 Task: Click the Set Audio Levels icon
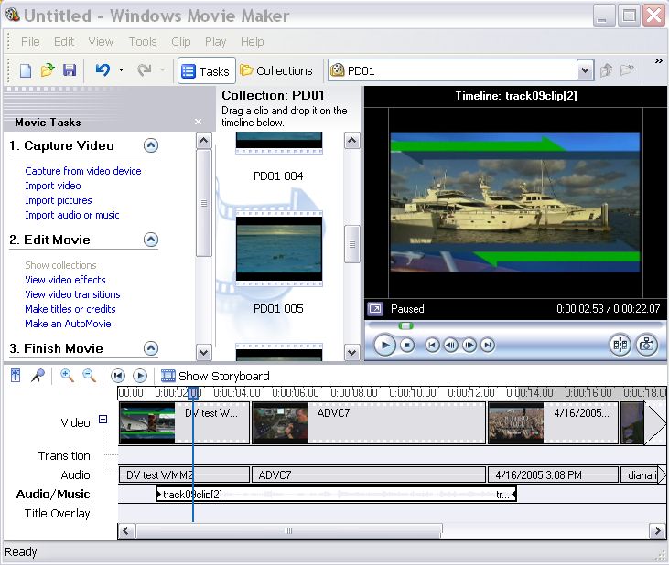[x=16, y=376]
